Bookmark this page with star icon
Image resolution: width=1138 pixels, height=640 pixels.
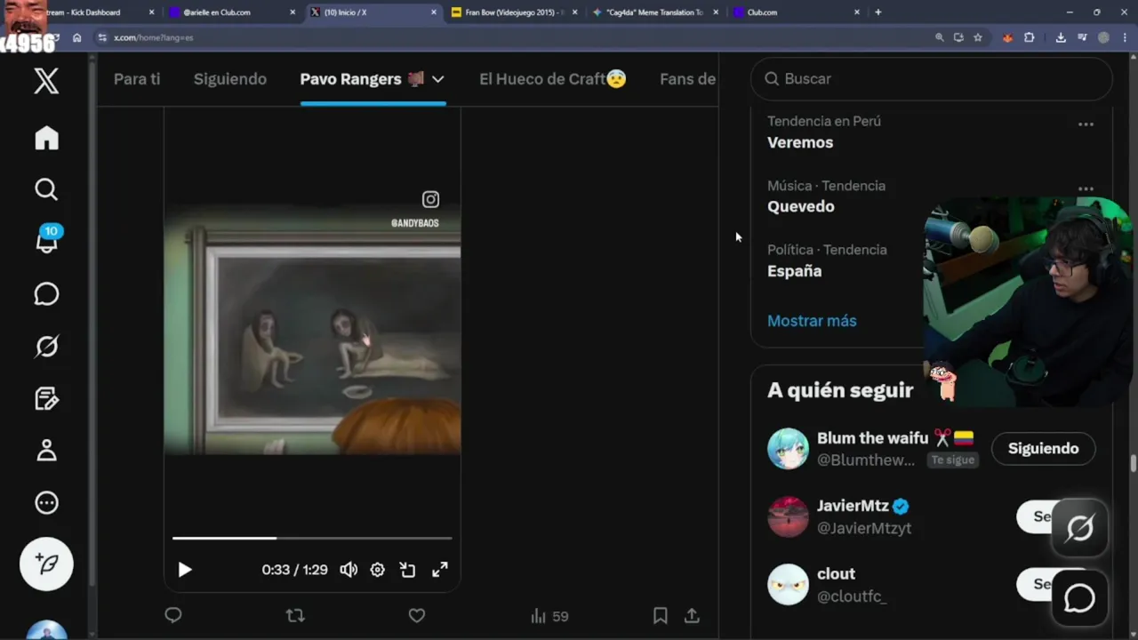click(x=978, y=37)
